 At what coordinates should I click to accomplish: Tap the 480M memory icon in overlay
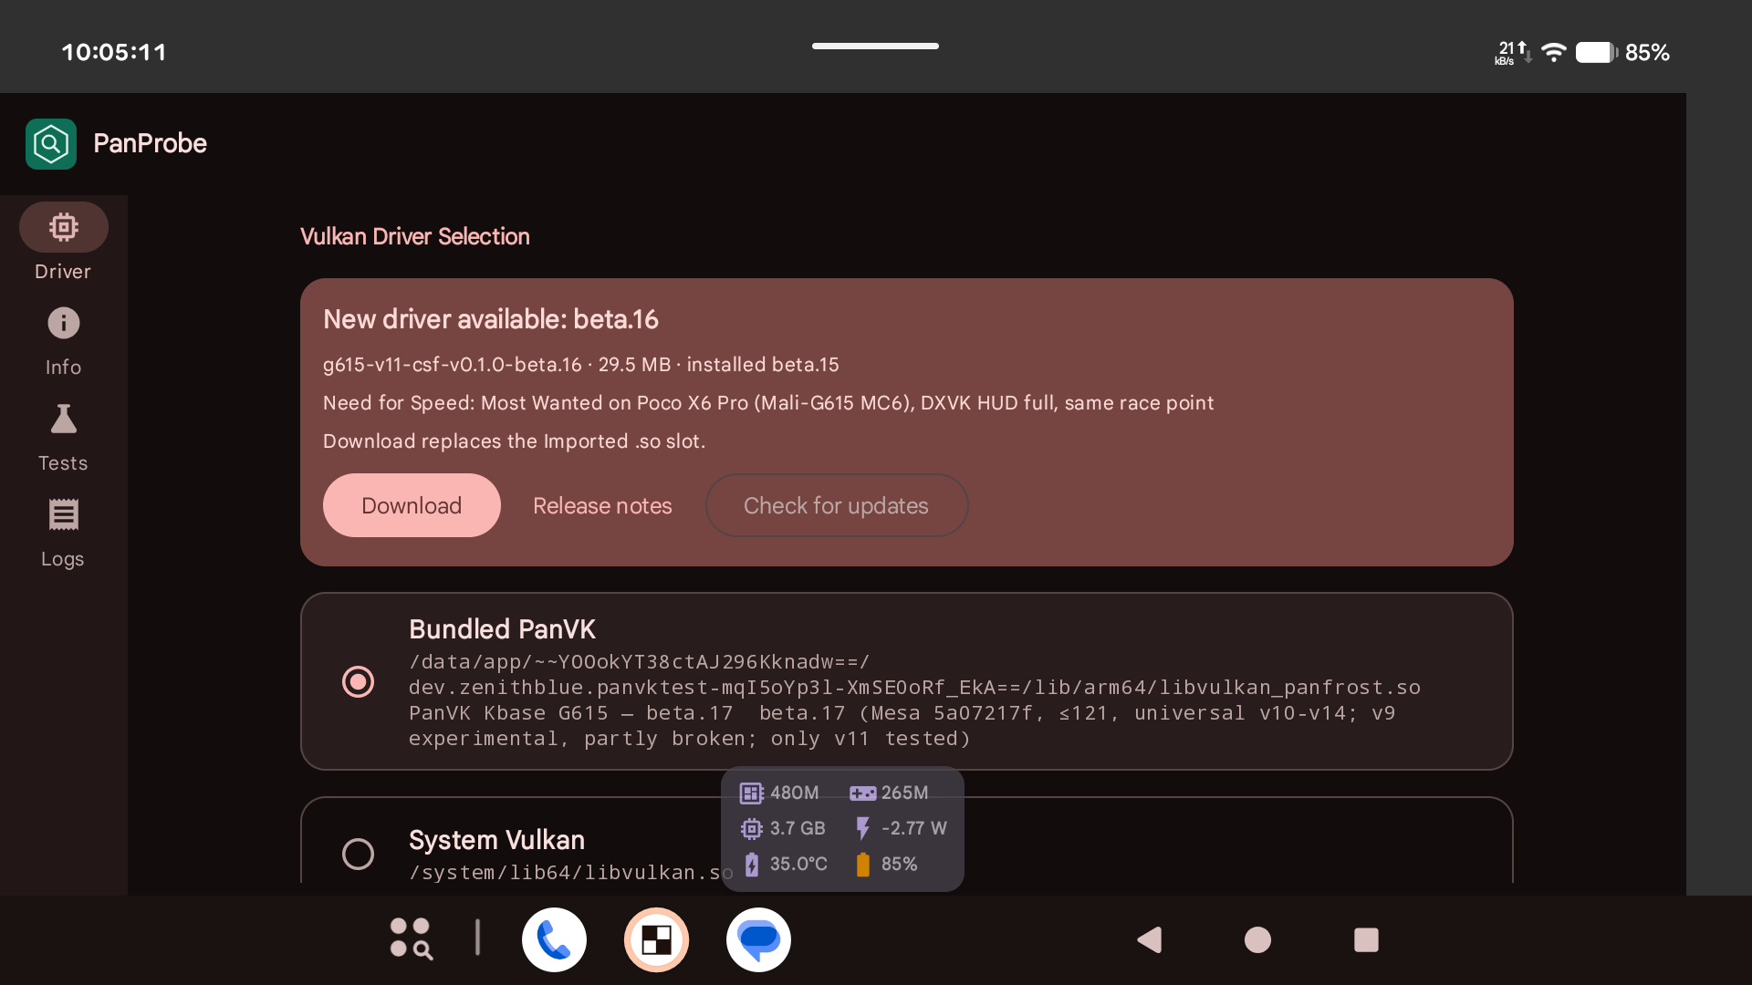click(x=751, y=793)
